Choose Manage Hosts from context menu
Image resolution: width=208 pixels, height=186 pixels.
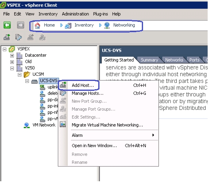[108, 93]
